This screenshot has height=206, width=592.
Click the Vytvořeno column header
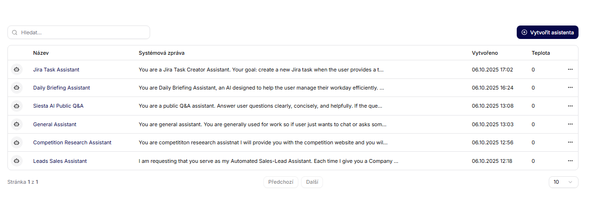point(485,53)
